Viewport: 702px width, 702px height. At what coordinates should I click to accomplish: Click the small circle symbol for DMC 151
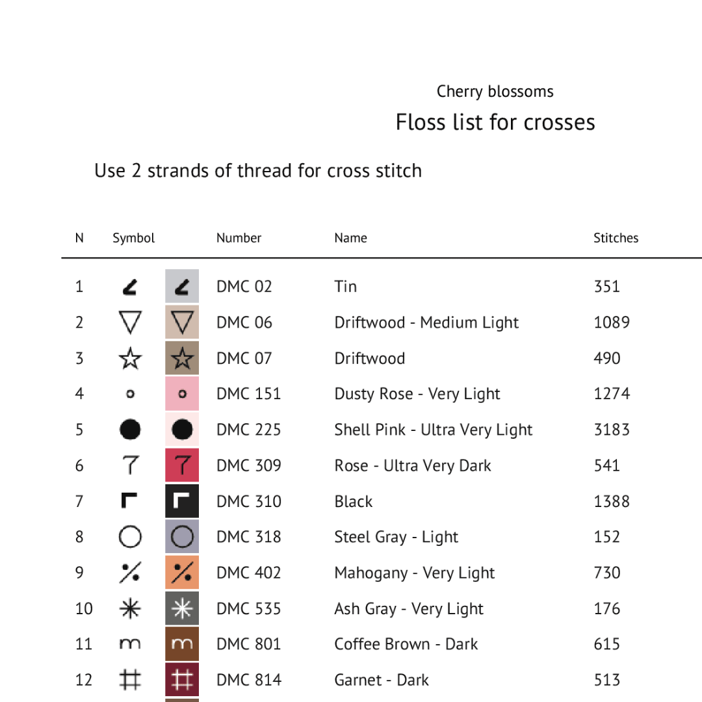130,394
